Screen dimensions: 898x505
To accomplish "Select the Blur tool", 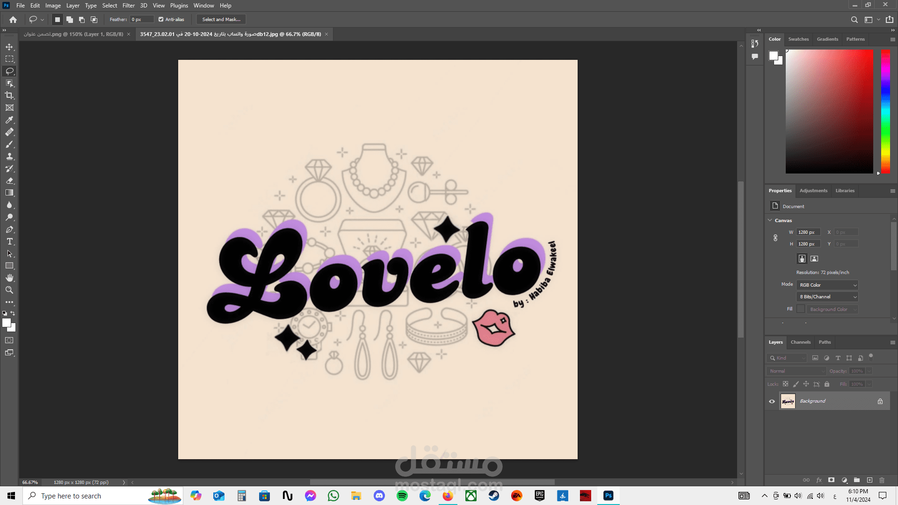I will [x=9, y=205].
